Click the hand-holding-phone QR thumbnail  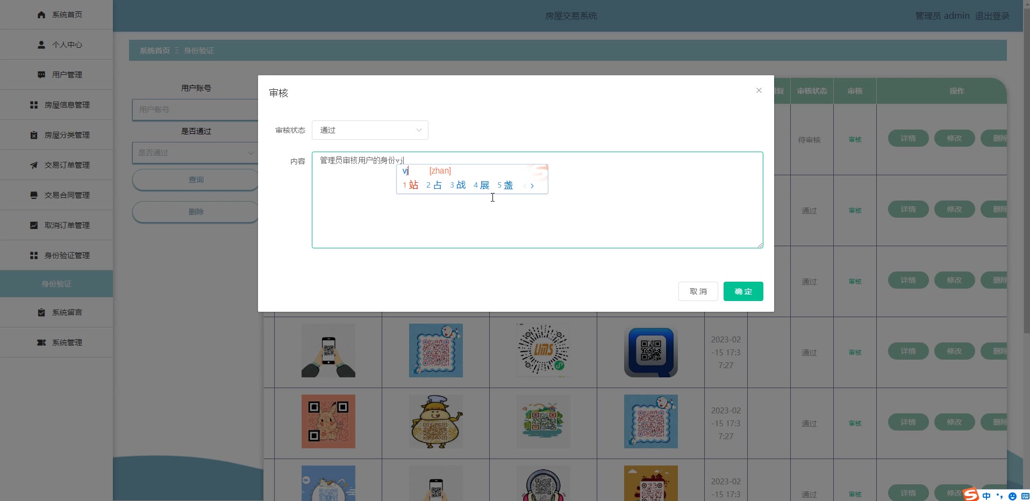point(328,350)
